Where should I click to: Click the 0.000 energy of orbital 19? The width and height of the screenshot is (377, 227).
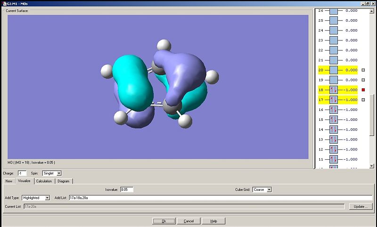click(x=352, y=80)
